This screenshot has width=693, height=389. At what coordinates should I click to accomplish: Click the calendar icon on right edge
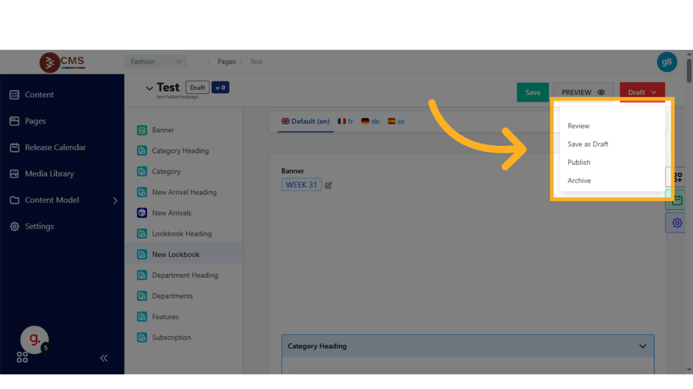click(677, 200)
